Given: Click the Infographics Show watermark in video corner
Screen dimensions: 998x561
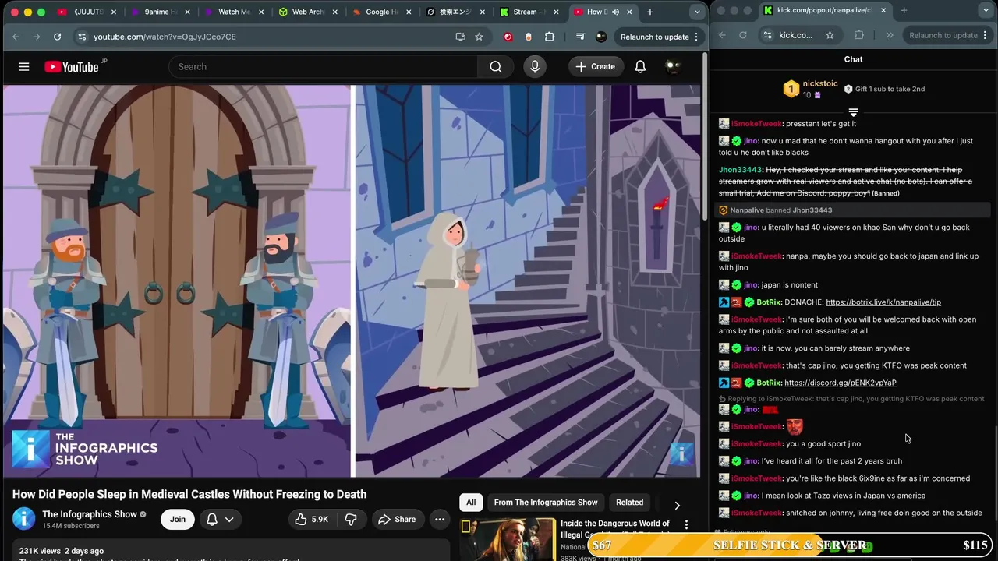Looking at the screenshot, I should click(x=681, y=454).
